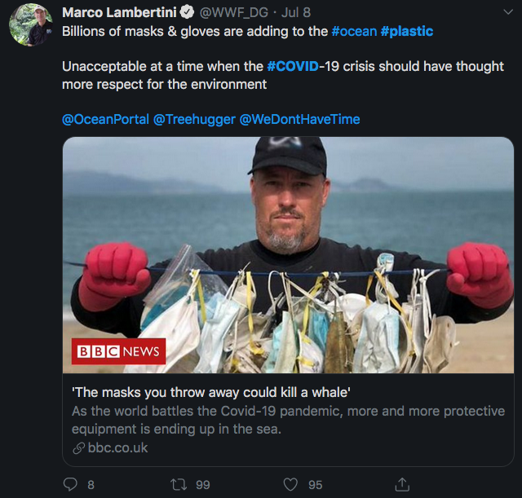Click the link chain icon beside bbc.co.uk
The width and height of the screenshot is (522, 498).
(x=78, y=448)
